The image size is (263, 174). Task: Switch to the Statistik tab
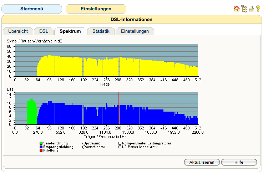coord(101,31)
